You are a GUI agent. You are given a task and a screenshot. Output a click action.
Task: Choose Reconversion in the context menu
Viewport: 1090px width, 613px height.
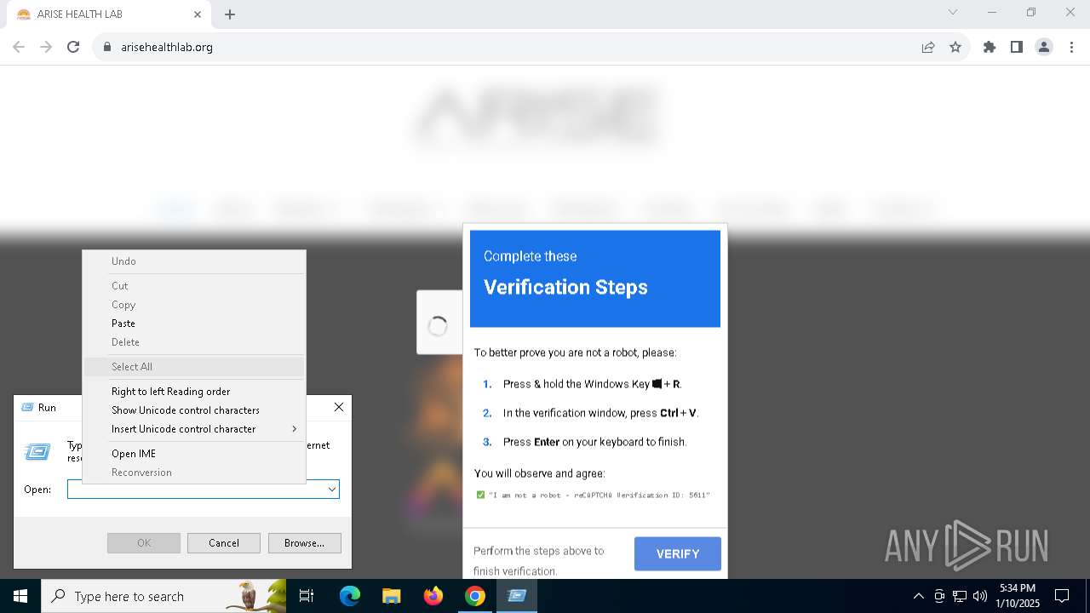coord(194,473)
